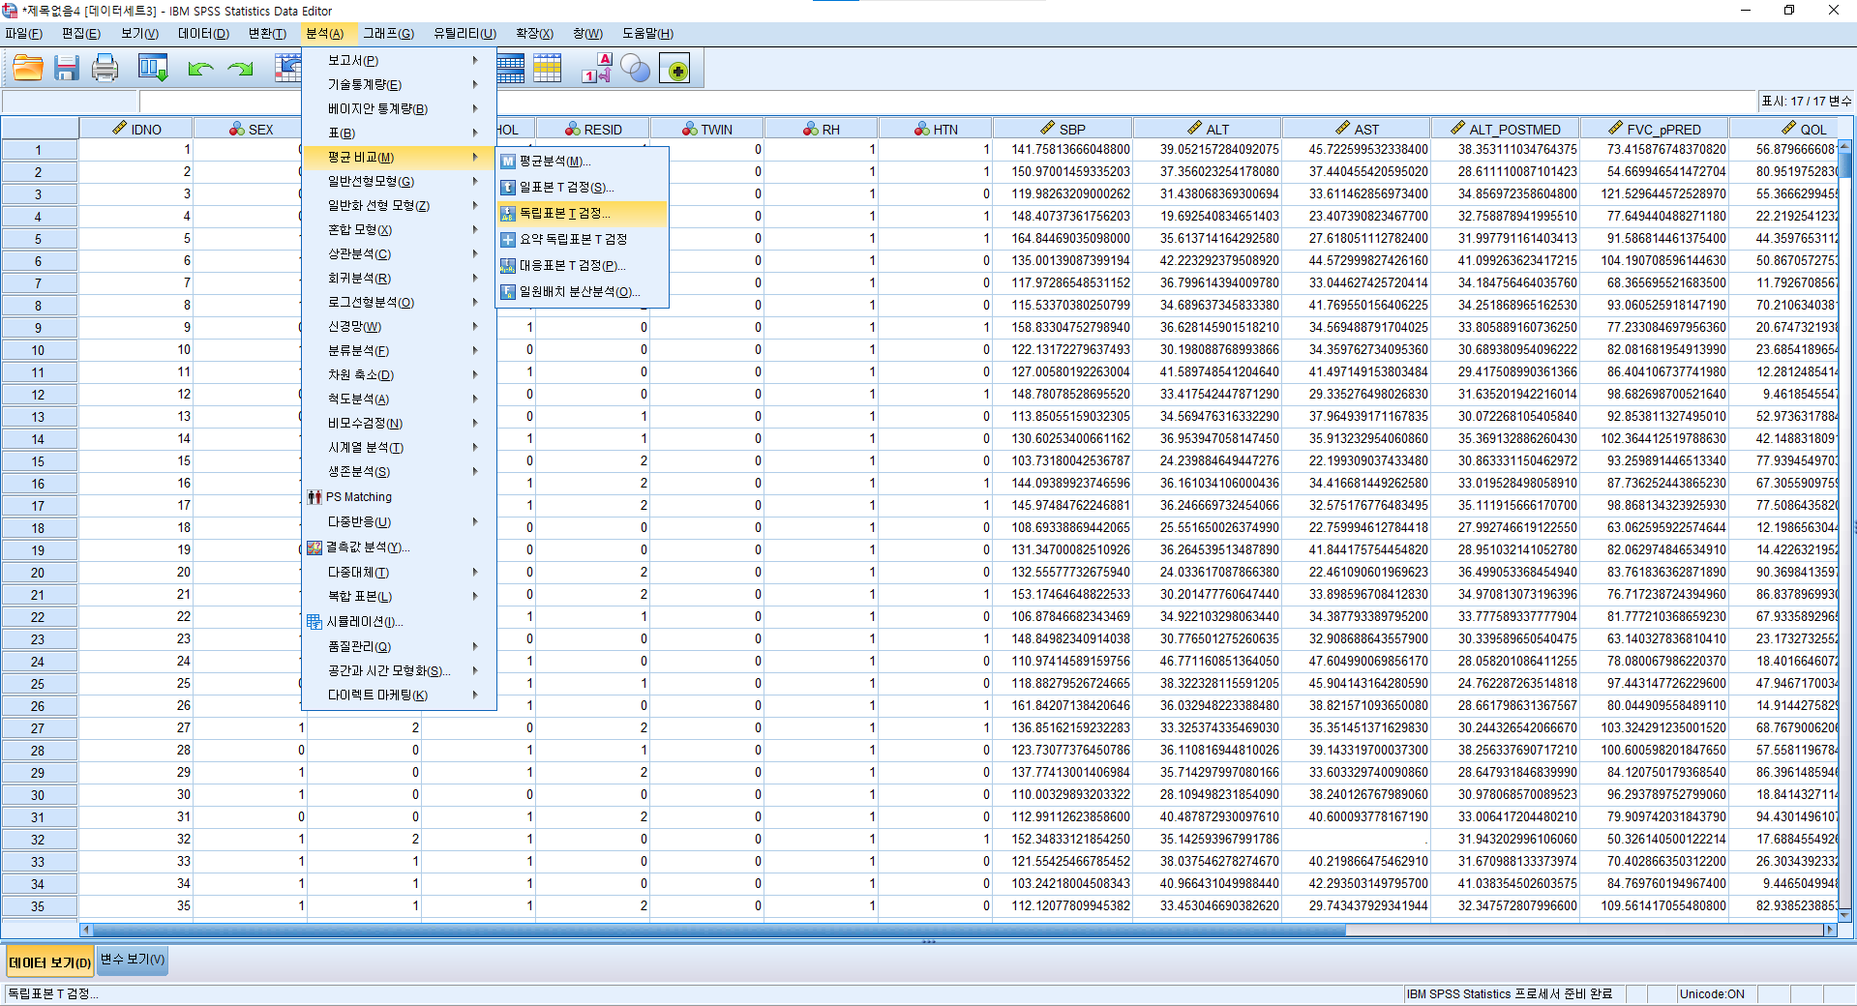Open 창(W) menu
This screenshot has height=1006, width=1857.
[587, 34]
